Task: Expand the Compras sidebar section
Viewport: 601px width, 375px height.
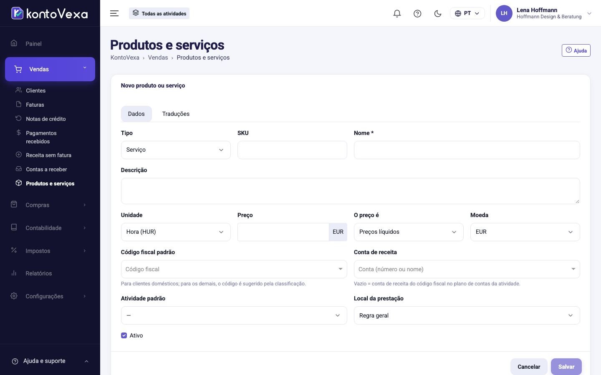Action: pos(50,205)
